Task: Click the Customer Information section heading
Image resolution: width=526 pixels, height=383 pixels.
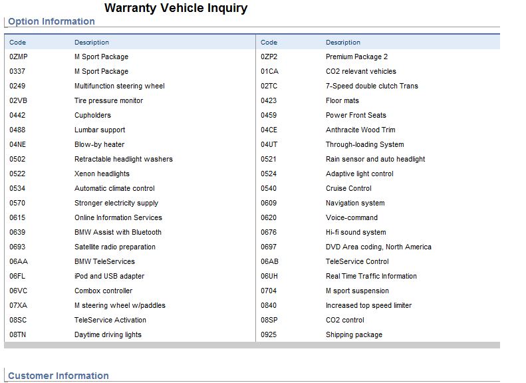Action: [58, 376]
